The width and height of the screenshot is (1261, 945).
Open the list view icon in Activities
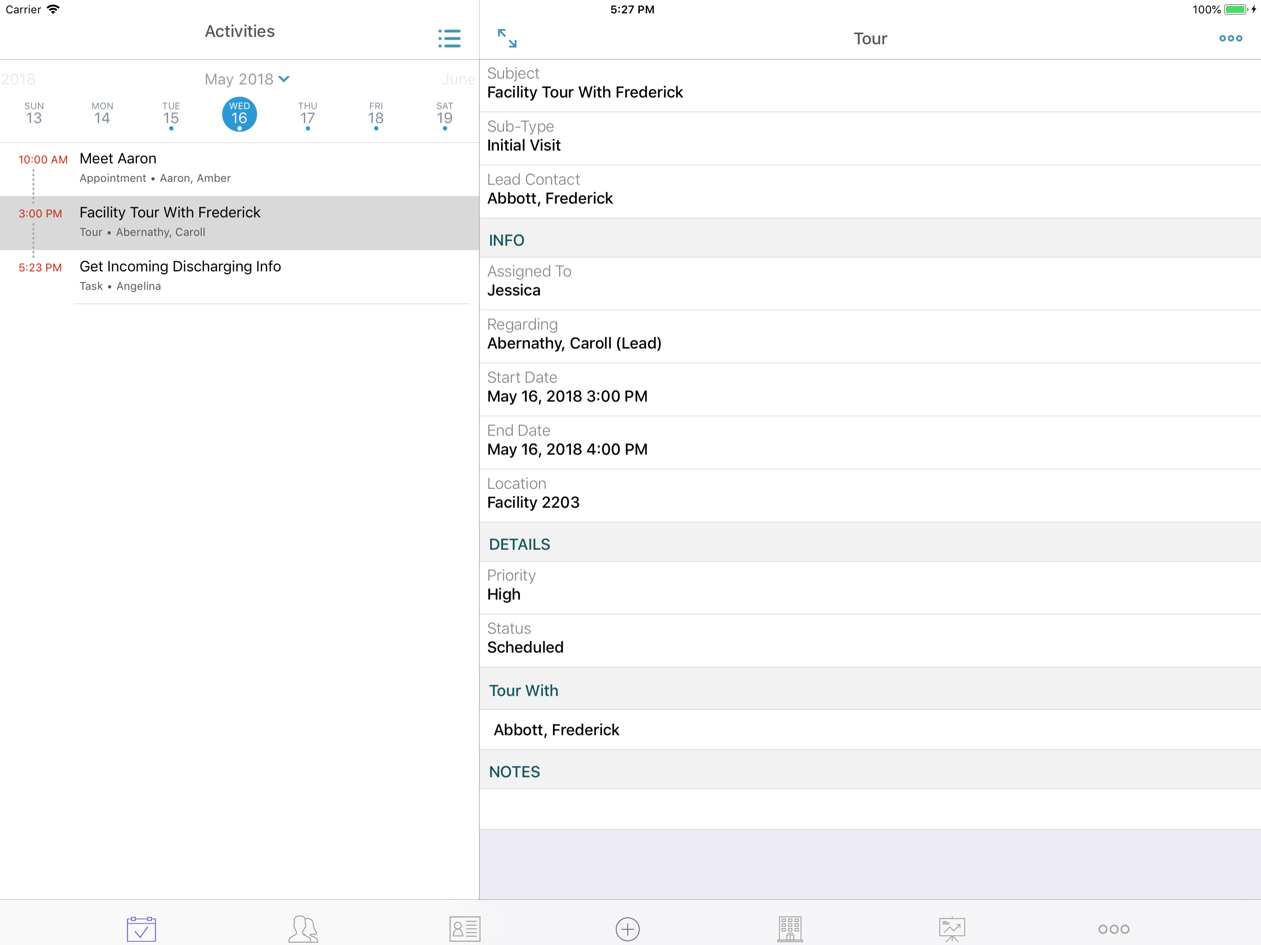[449, 39]
